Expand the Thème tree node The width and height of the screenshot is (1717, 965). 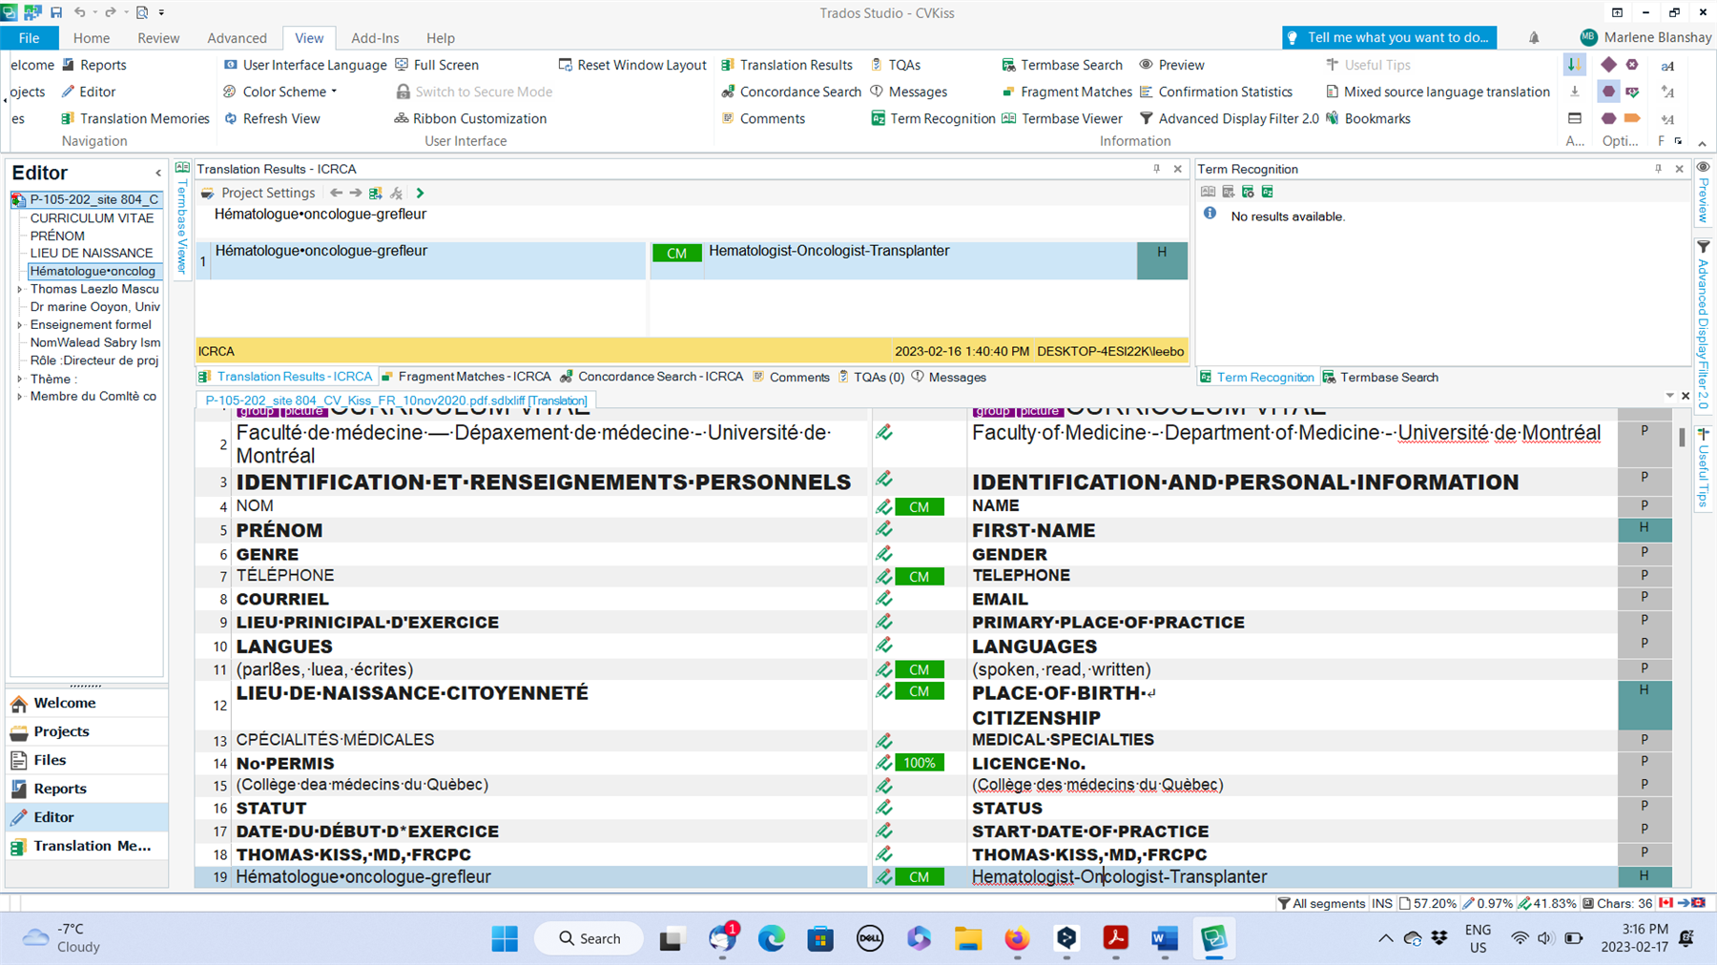tap(20, 379)
